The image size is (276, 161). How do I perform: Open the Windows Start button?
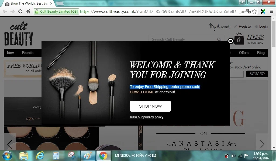(x=7, y=156)
